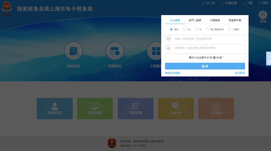The width and height of the screenshot is (271, 151).
Task: Select the 税号 radio button
Action: (171, 29)
